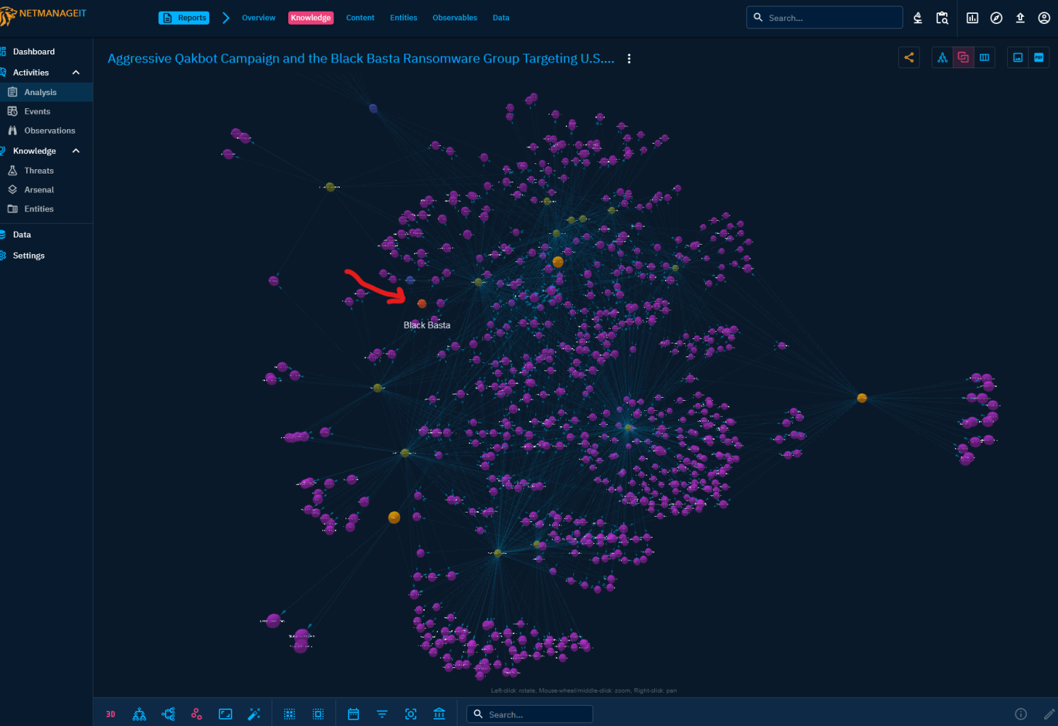Screen dimensions: 1058x726
Task: Open the three-dot menu beside report title
Action: [629, 59]
